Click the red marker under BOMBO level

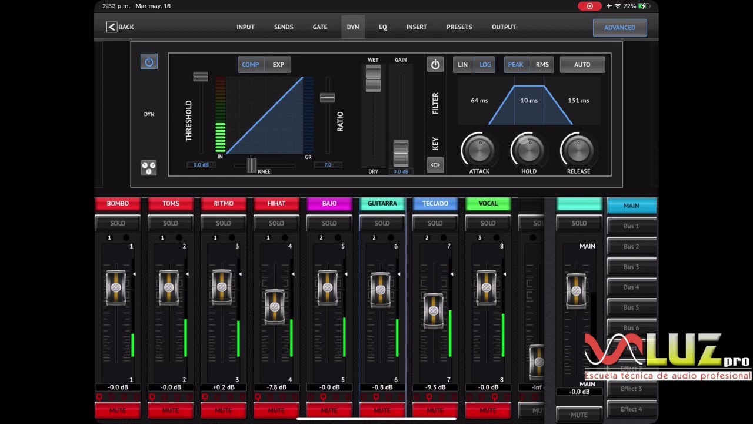tap(99, 397)
